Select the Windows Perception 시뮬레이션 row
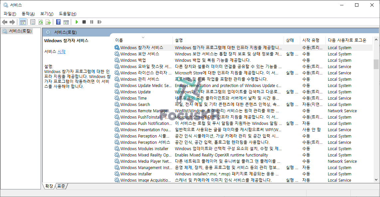Screen dimensions: 380x197 click(x=243, y=136)
